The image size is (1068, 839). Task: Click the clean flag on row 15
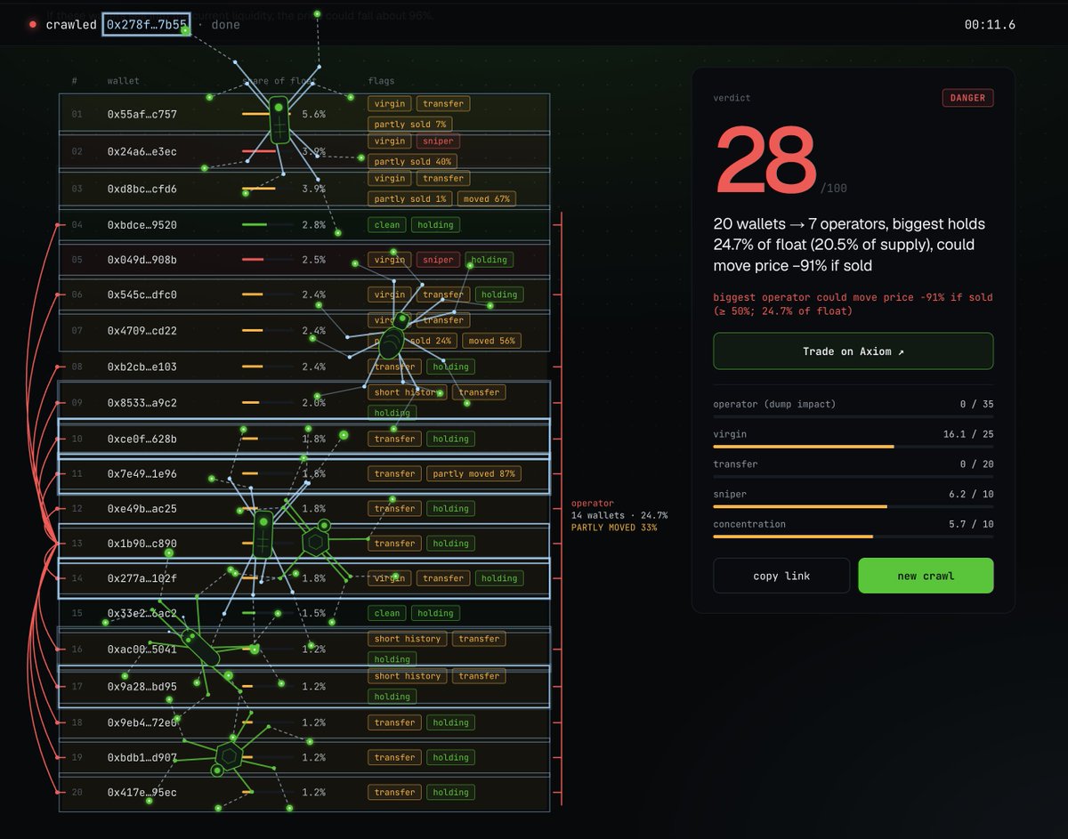[386, 613]
